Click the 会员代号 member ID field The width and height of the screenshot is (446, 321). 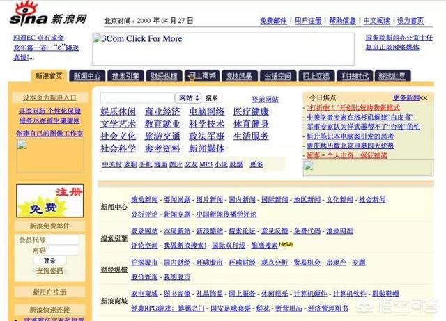tap(63, 240)
